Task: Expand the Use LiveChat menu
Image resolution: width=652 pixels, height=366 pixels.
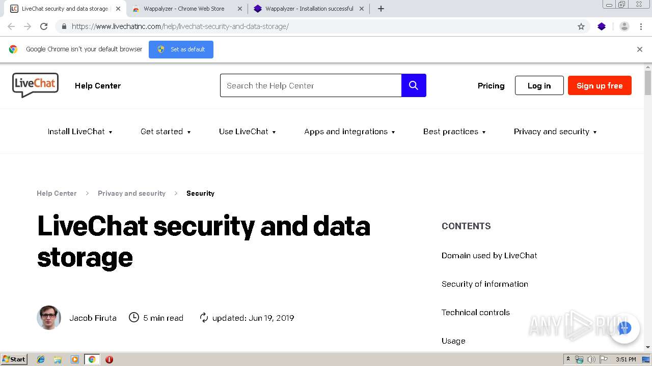Action: (x=247, y=132)
